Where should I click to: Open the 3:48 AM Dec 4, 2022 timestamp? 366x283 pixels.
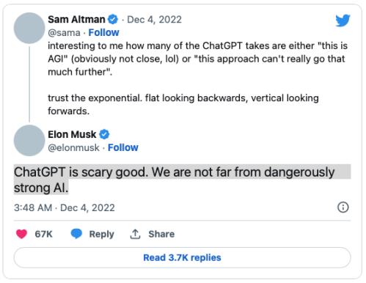click(65, 207)
